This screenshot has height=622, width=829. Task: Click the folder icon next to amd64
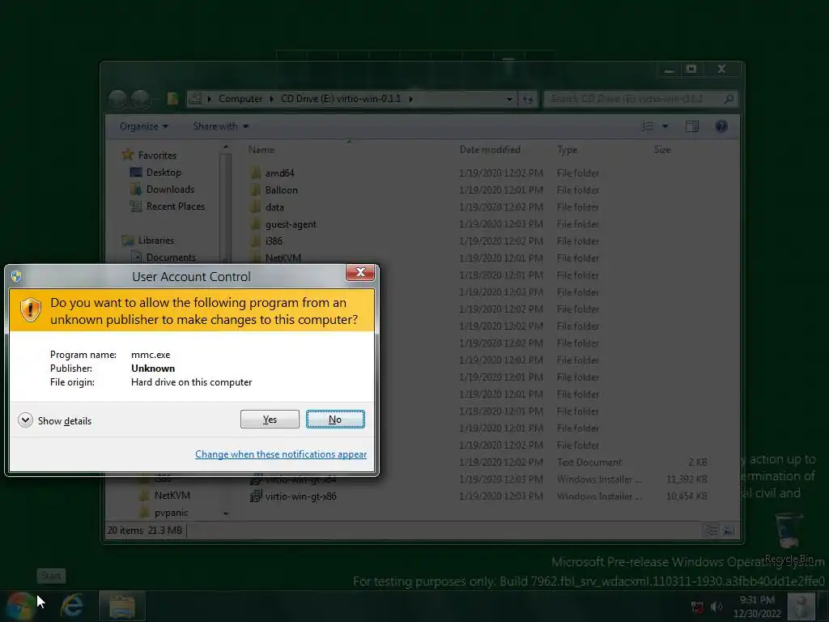[x=255, y=173]
